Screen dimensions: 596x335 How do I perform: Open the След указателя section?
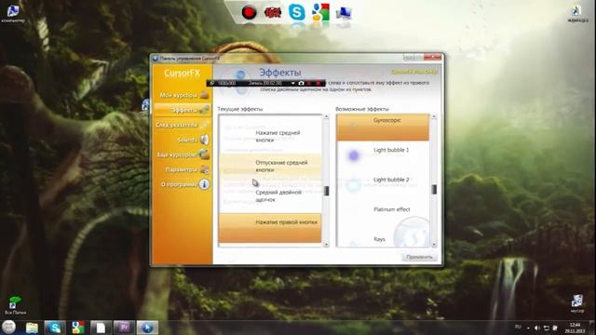coord(183,125)
